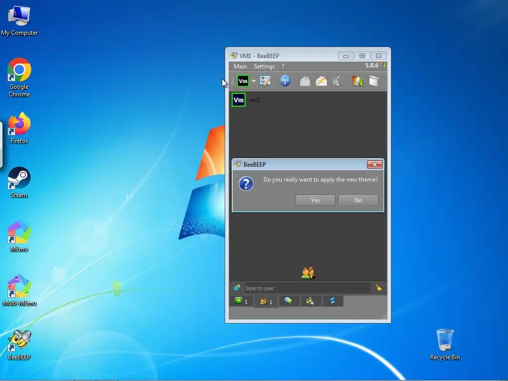Click the envelope with pencil compose icon

click(x=321, y=81)
